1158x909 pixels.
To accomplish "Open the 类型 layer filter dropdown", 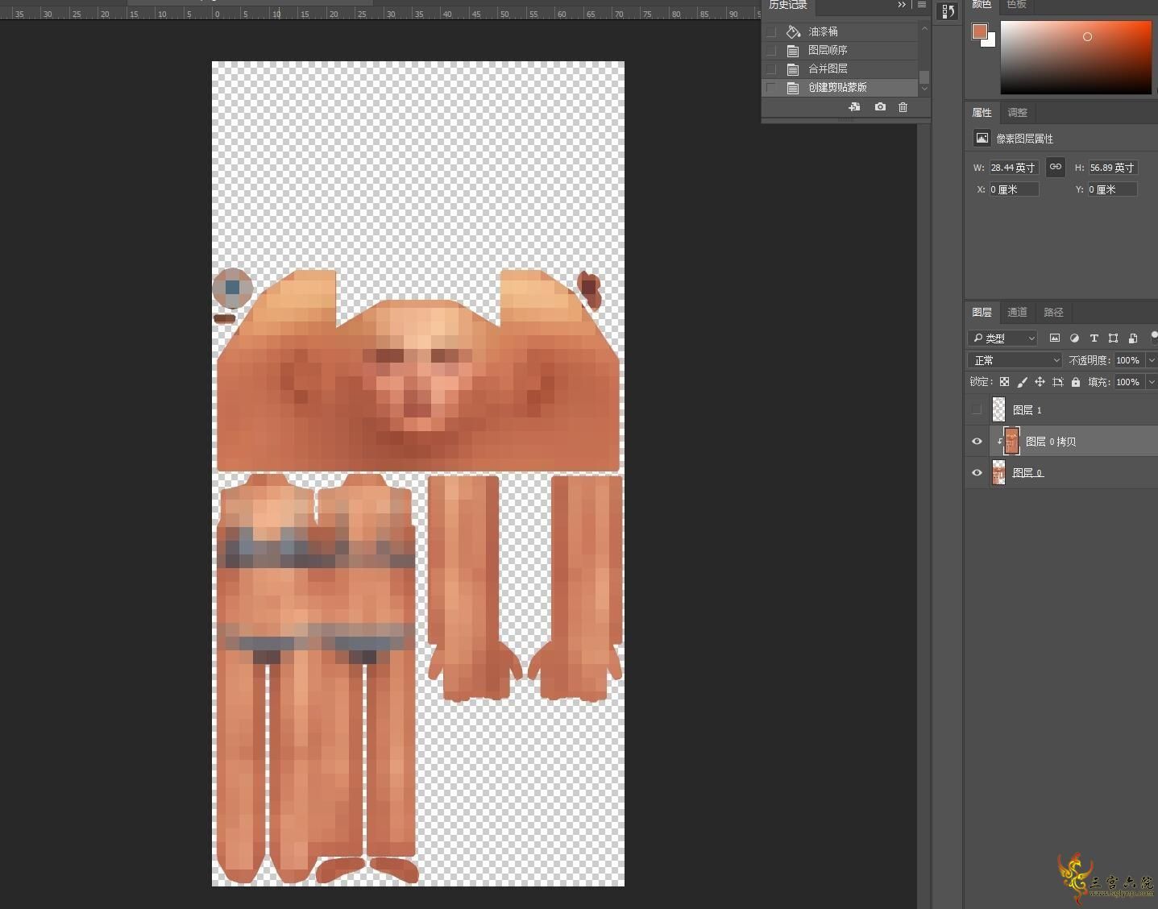I will click(1002, 338).
